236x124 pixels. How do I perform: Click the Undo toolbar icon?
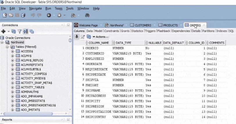(33, 15)
